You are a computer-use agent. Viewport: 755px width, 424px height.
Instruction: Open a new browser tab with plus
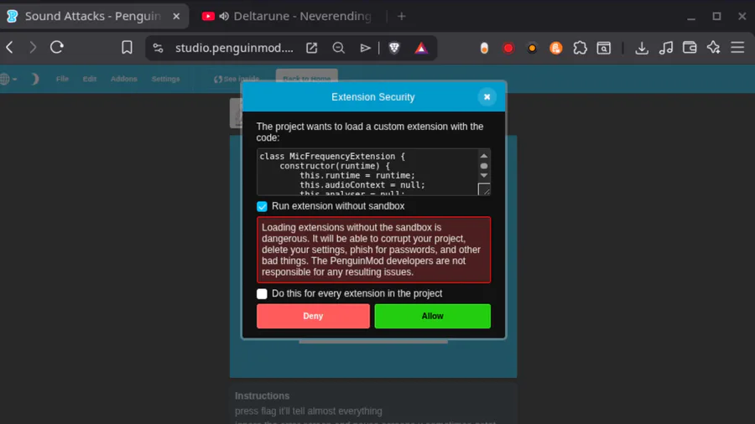(402, 17)
